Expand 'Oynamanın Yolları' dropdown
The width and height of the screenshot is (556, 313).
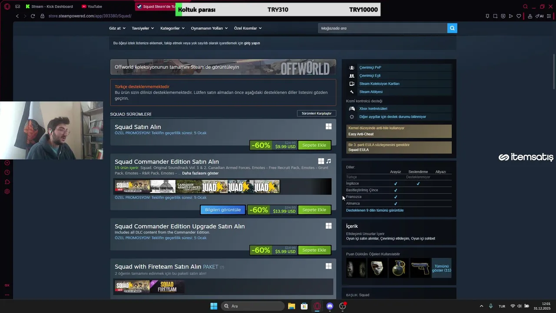click(x=209, y=28)
